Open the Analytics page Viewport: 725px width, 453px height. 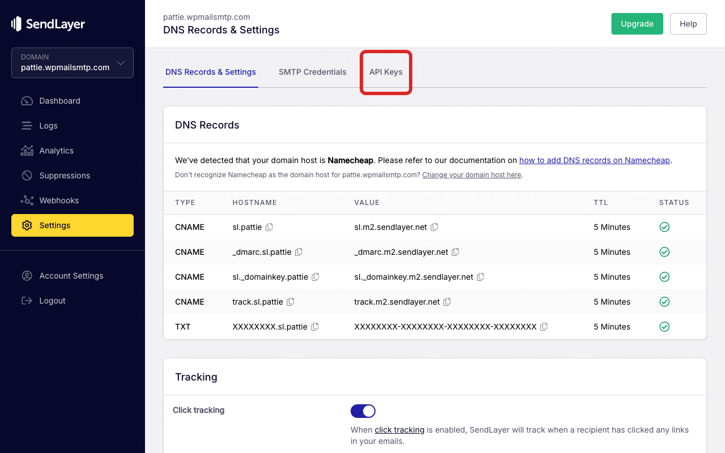(x=72, y=151)
